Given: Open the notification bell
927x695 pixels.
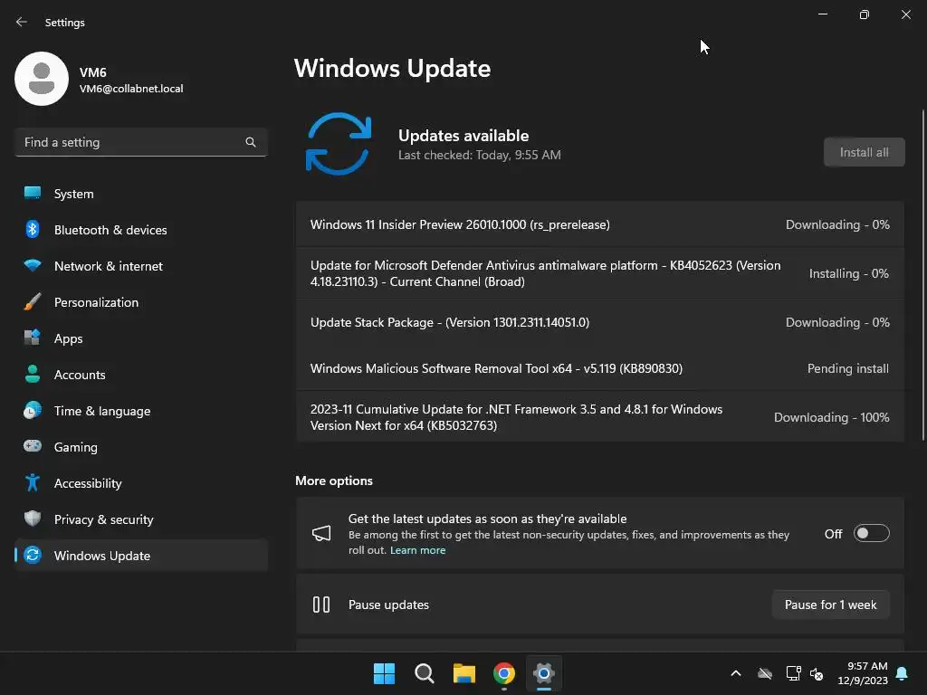Looking at the screenshot, I should [903, 673].
